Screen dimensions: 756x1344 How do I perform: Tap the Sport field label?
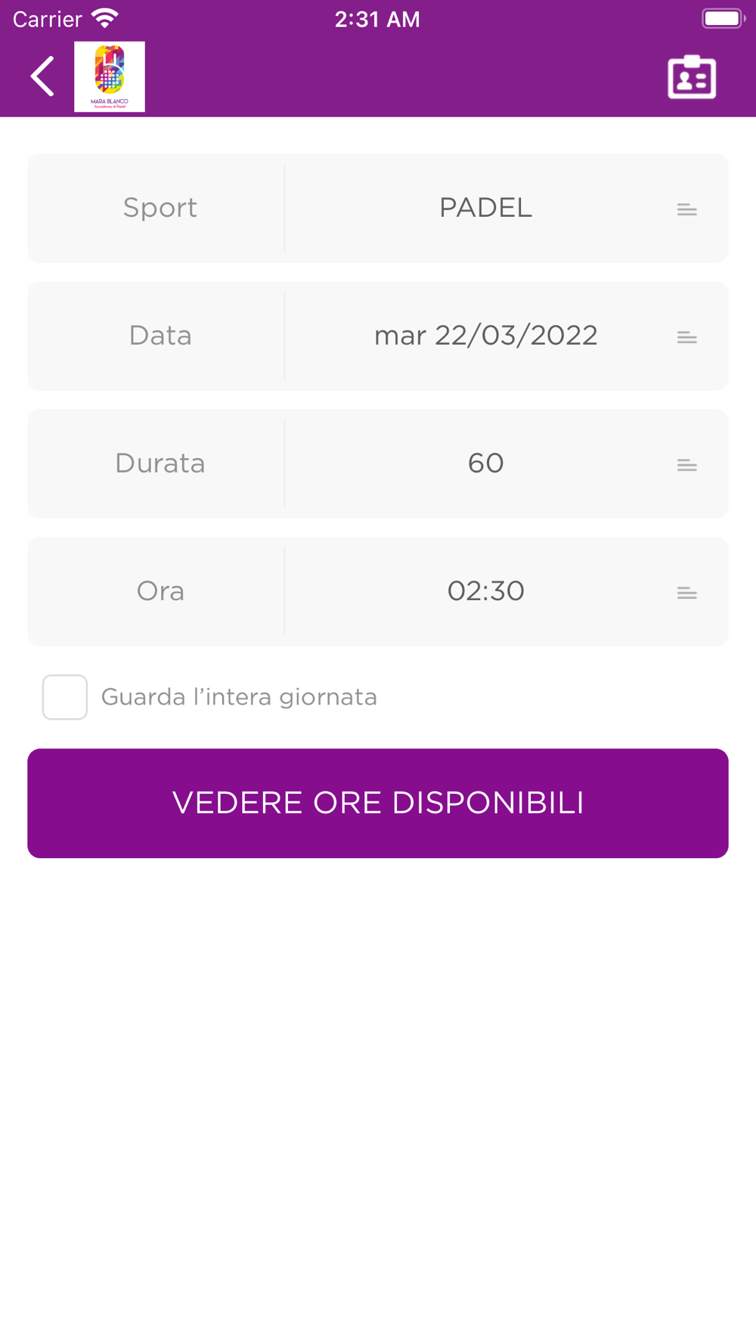(x=160, y=208)
